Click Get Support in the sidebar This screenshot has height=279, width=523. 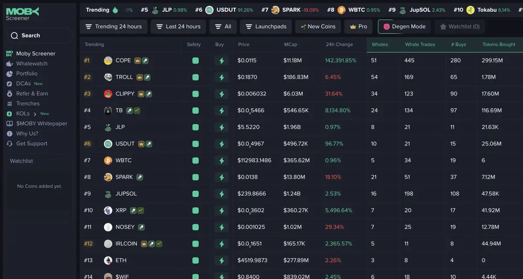click(32, 144)
